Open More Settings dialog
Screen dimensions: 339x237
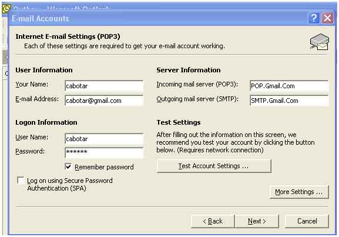[299, 192]
